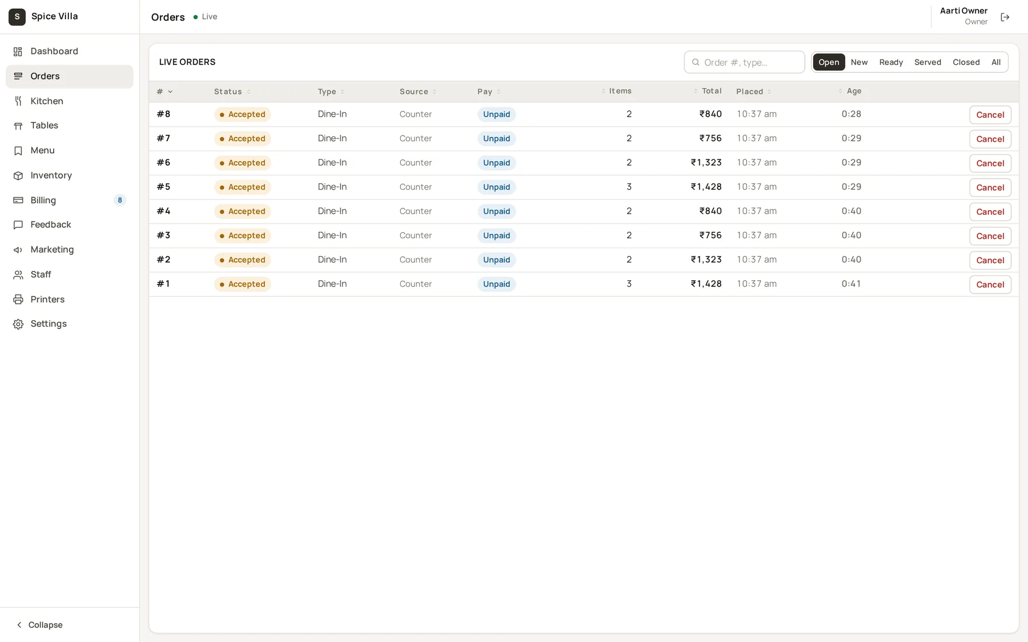Image resolution: width=1028 pixels, height=642 pixels.
Task: Cancel order #4
Action: pyautogui.click(x=990, y=212)
